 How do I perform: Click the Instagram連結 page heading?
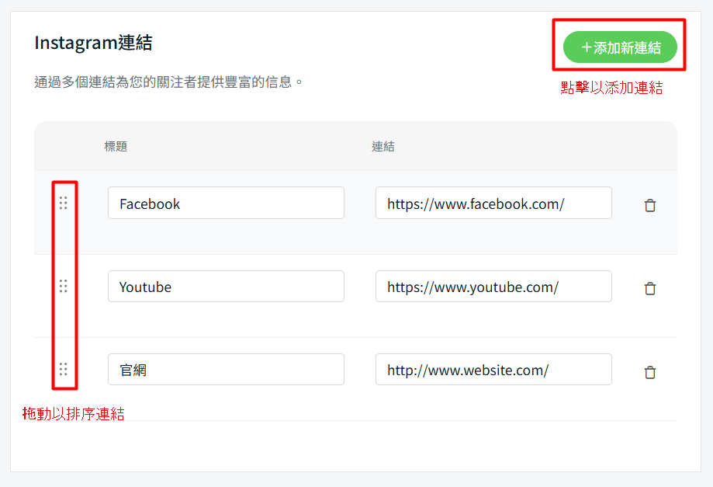coord(93,43)
